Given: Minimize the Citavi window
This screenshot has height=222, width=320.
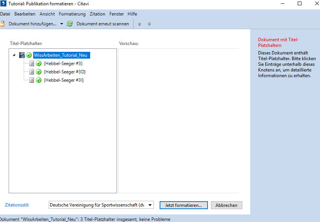Looking at the screenshot, I should coord(283,3).
